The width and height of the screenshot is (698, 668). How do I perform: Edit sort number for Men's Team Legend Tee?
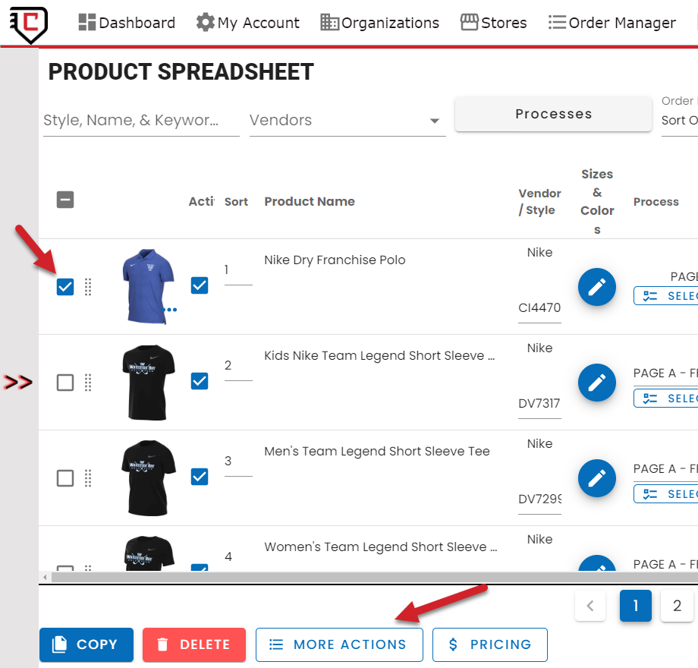(x=238, y=462)
